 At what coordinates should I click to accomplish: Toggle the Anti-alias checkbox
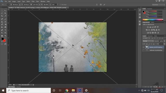pyautogui.click(x=60, y=5)
